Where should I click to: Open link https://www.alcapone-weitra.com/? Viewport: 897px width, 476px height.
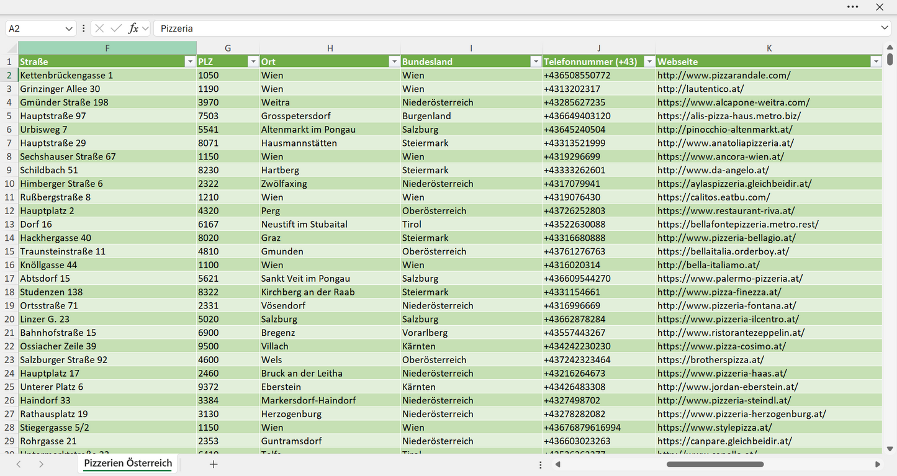pos(734,102)
